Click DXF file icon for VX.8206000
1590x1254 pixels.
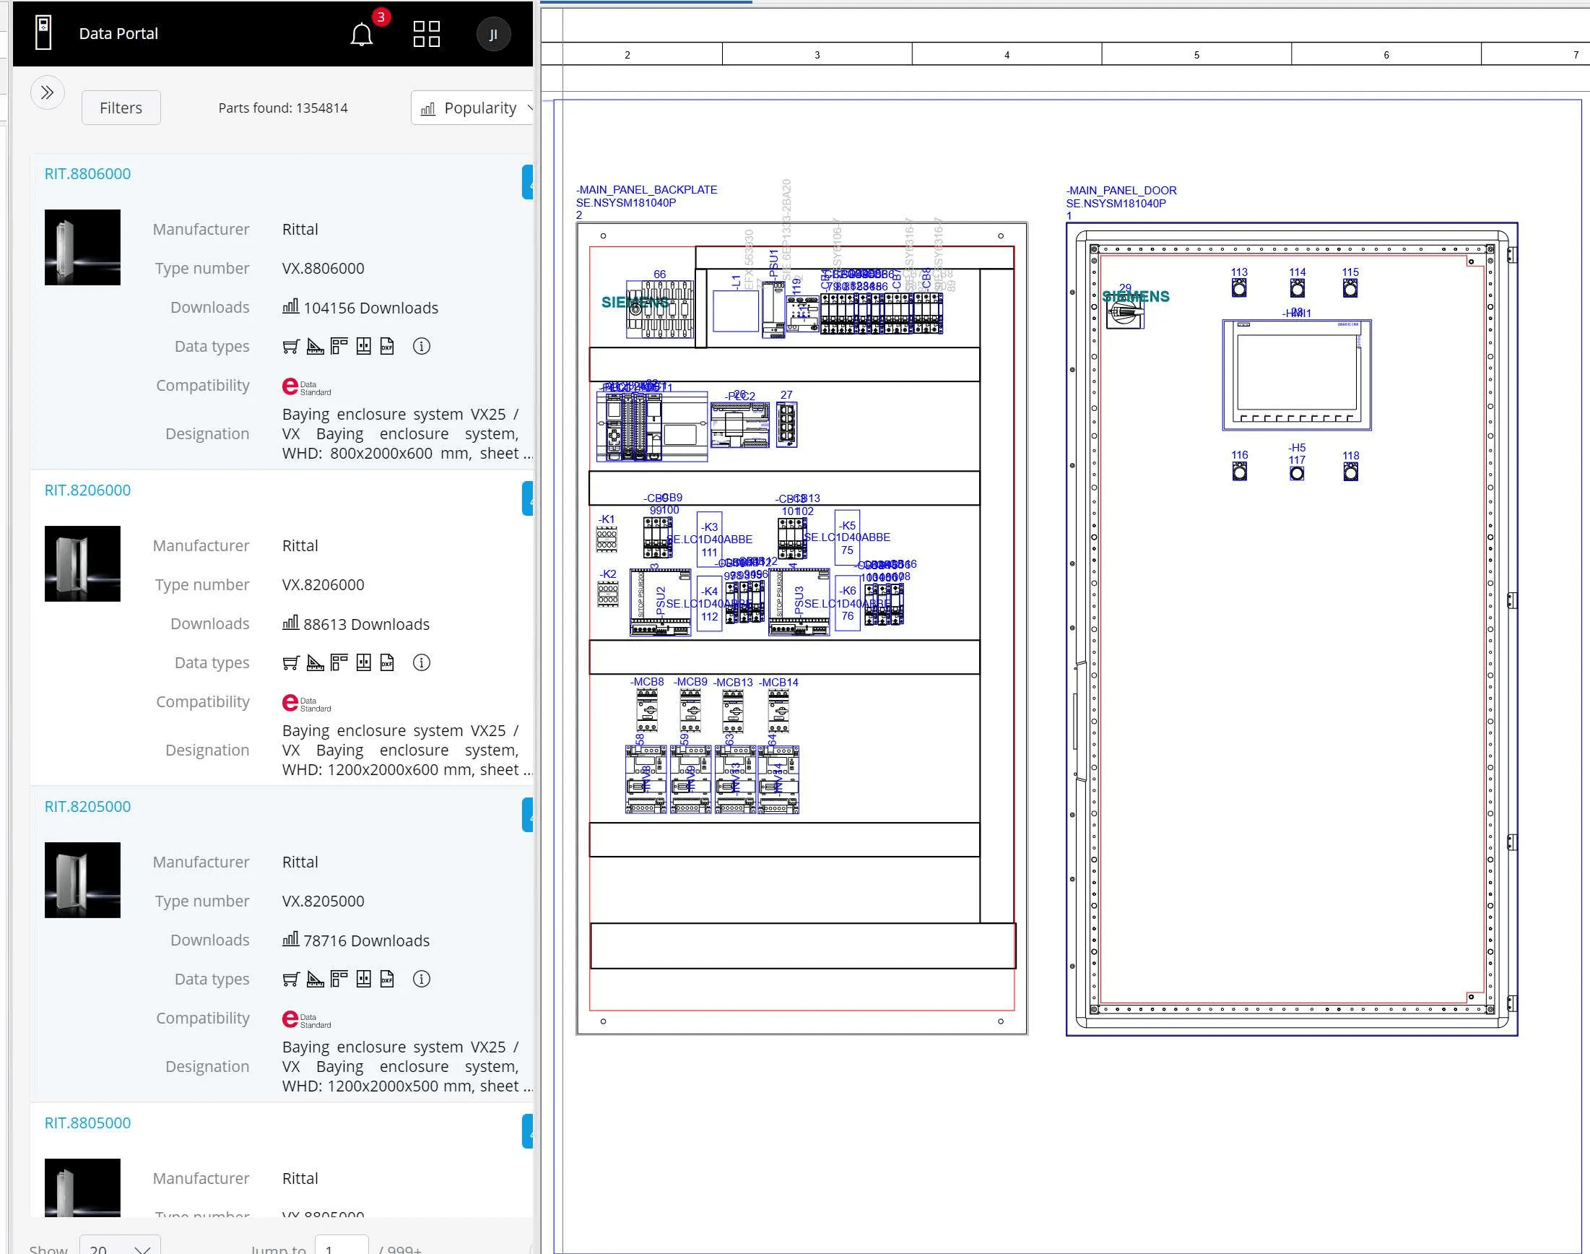(x=388, y=663)
